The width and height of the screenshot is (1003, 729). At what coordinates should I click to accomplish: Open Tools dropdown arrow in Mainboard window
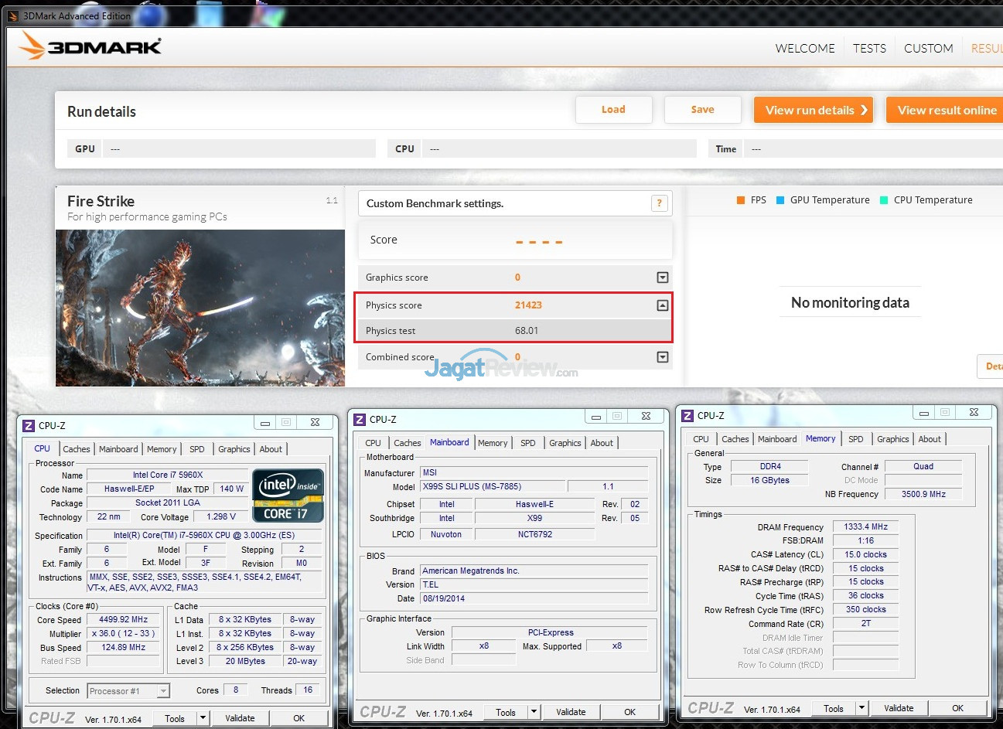coord(534,712)
